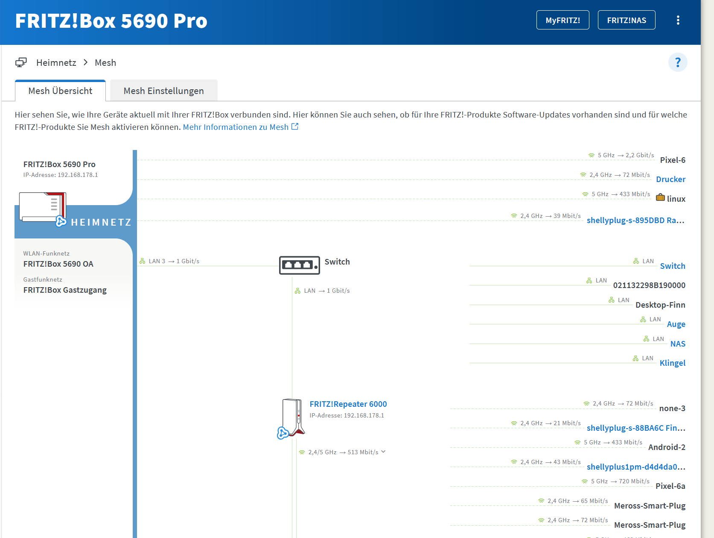Viewport: 714px width, 538px height.
Task: Click Meross-Smart-Plug with 72 Mbit/s
Action: pos(650,525)
